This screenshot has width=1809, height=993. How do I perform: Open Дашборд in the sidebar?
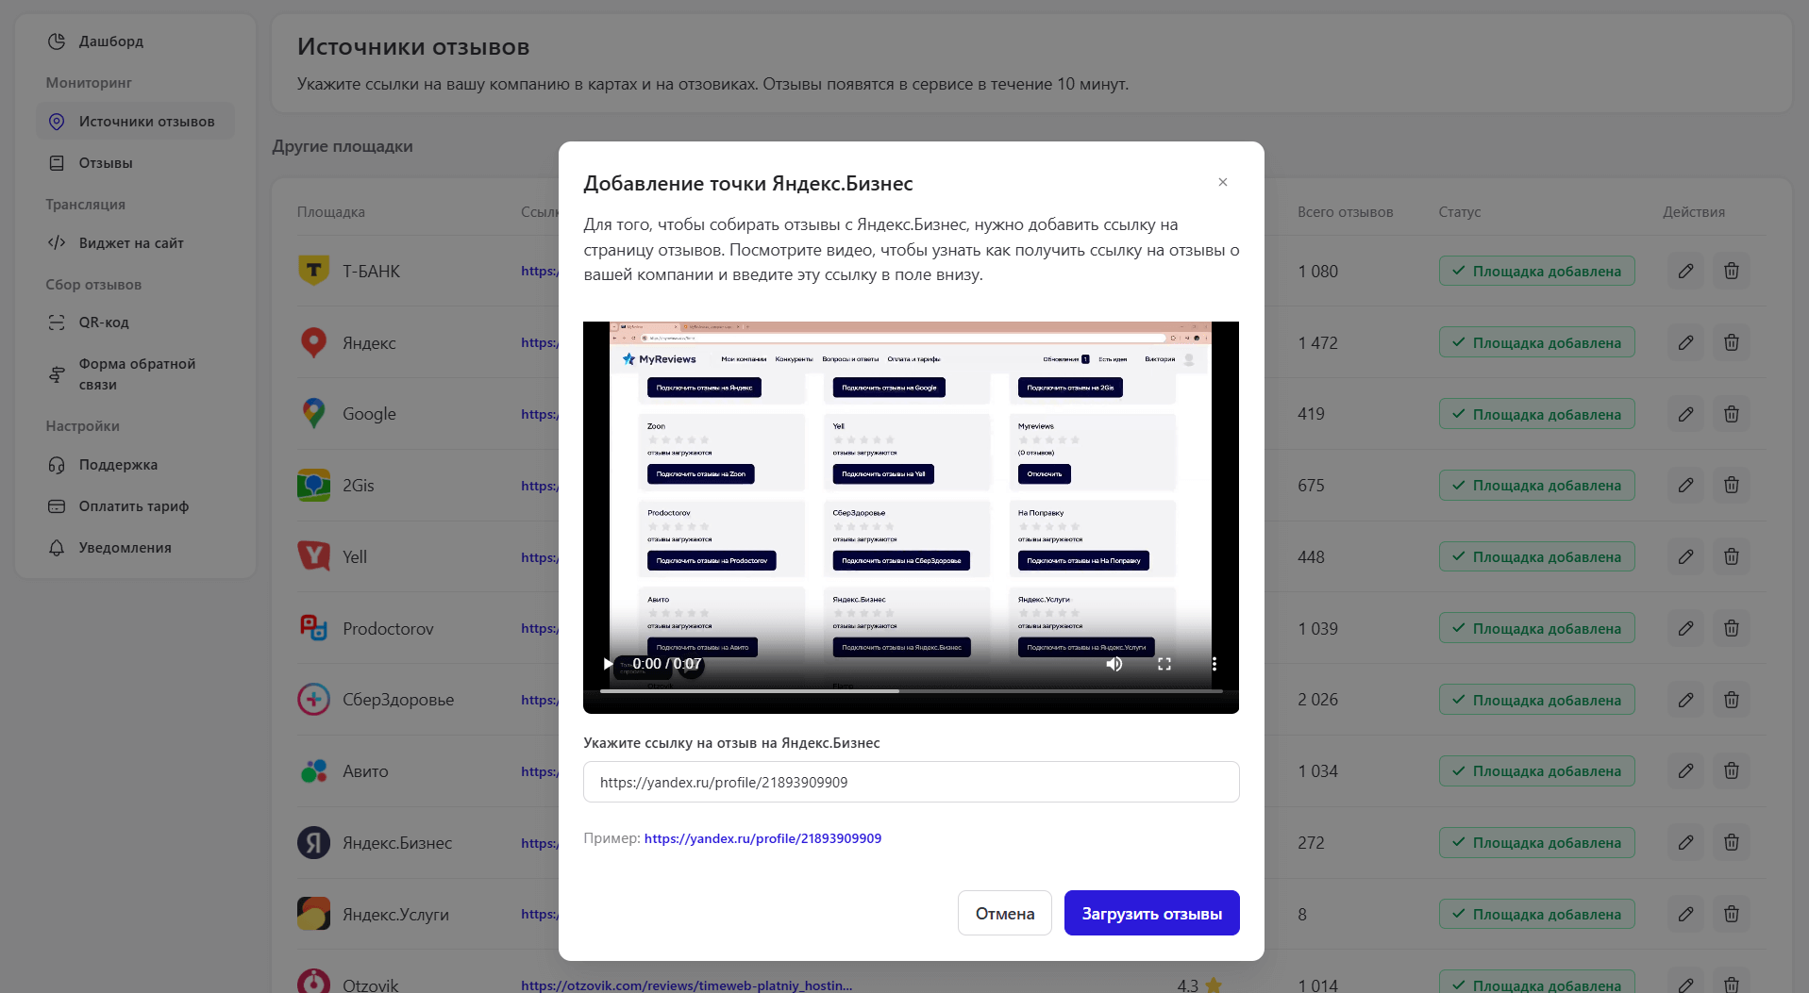[x=110, y=41]
